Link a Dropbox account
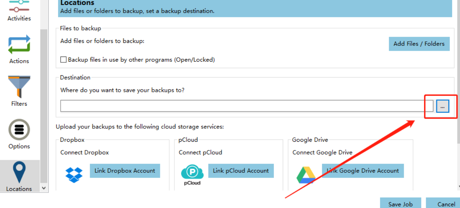This screenshot has width=460, height=208. click(x=125, y=171)
